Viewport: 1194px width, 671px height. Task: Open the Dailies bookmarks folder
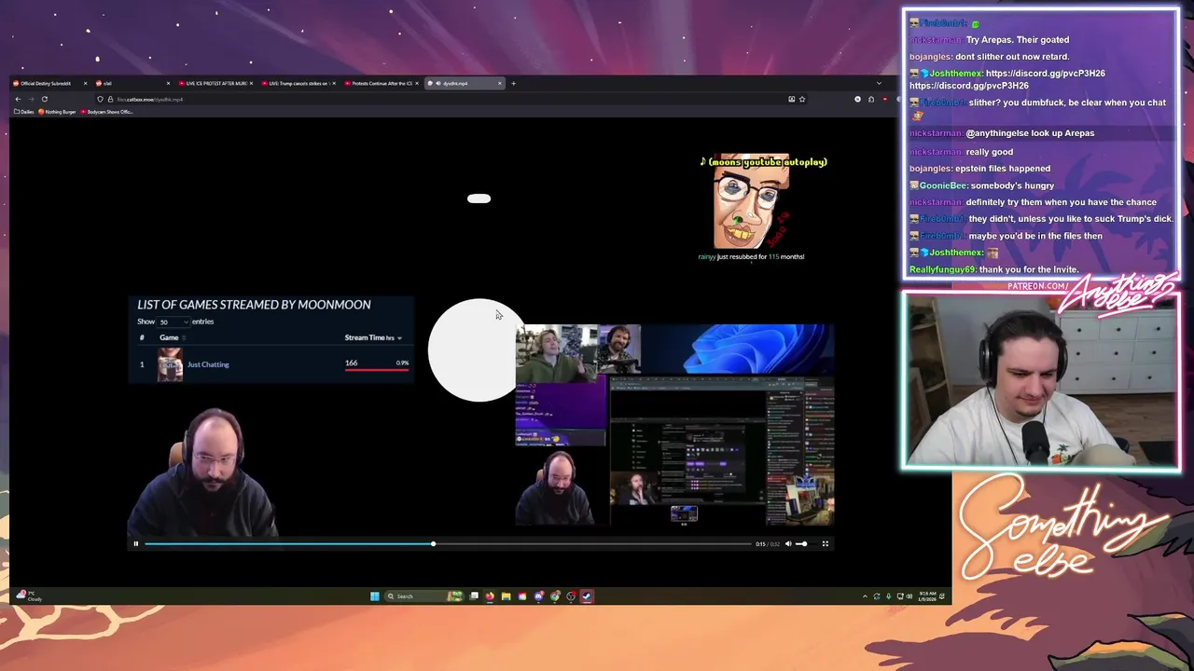(25, 112)
